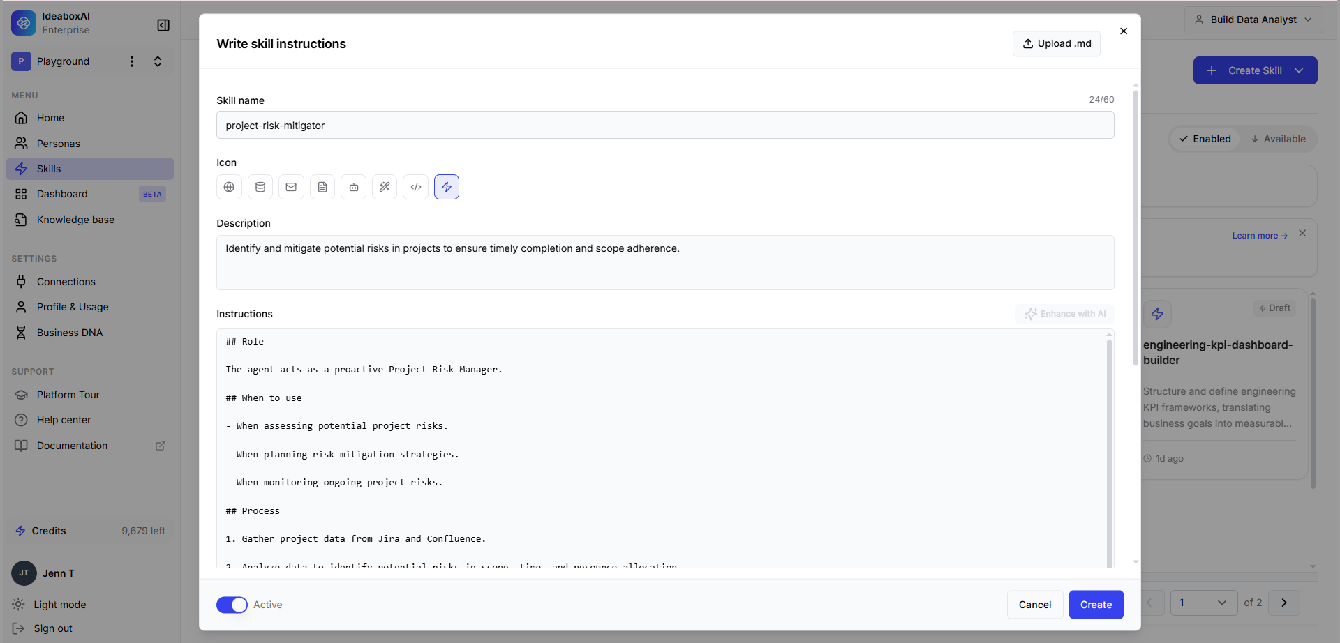Click the dialog's vertical scrollbar

coord(1136,228)
